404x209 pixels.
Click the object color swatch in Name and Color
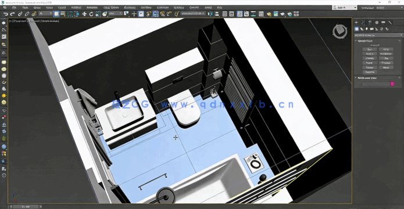point(392,84)
